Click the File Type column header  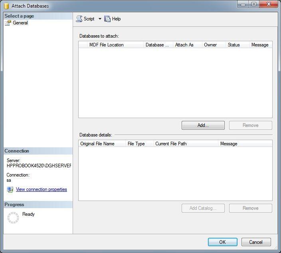[x=139, y=144]
